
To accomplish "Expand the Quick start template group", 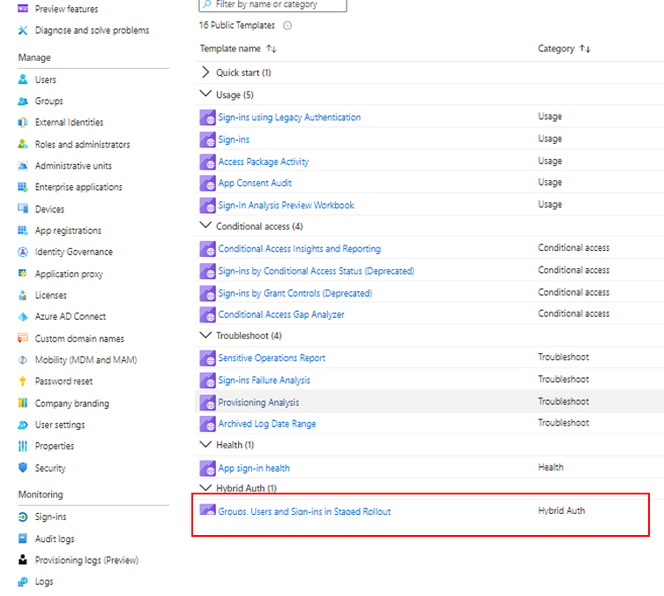I will pyautogui.click(x=206, y=72).
